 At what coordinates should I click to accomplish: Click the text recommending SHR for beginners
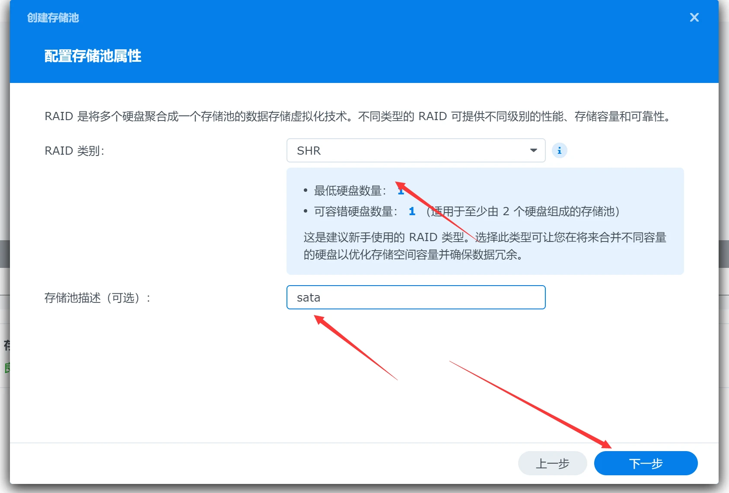485,246
